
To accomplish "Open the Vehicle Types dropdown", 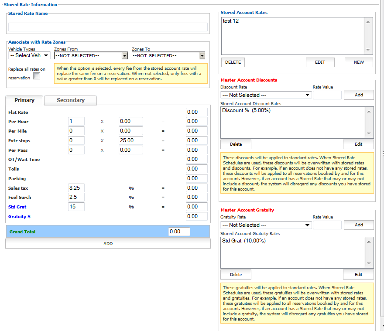I will [x=29, y=55].
